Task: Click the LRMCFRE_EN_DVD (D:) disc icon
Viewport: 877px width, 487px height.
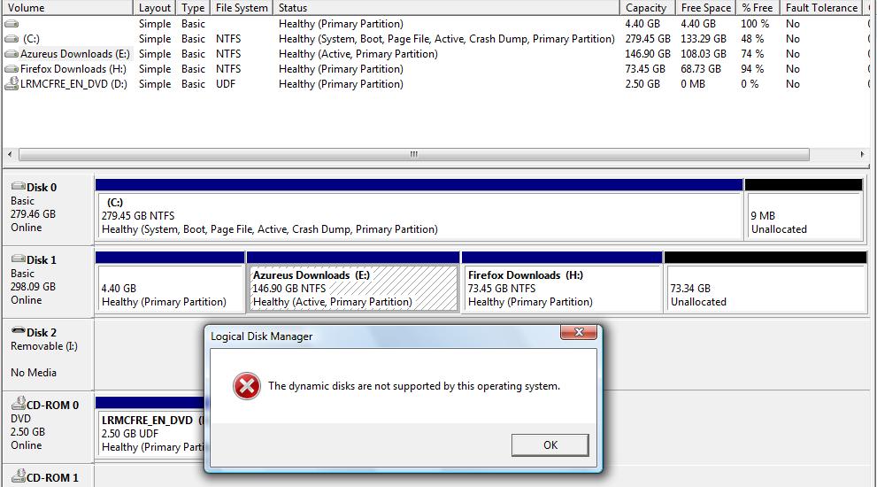Action: [12, 84]
